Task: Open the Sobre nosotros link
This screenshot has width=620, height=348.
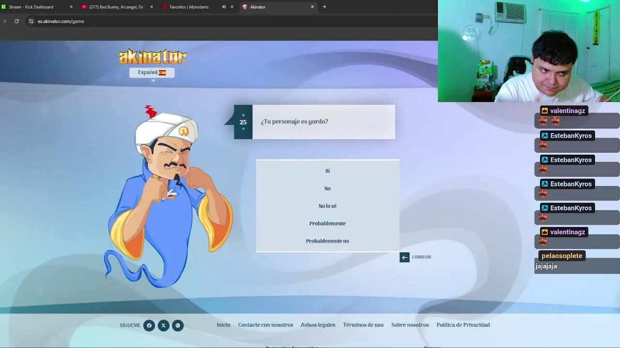Action: point(410,325)
